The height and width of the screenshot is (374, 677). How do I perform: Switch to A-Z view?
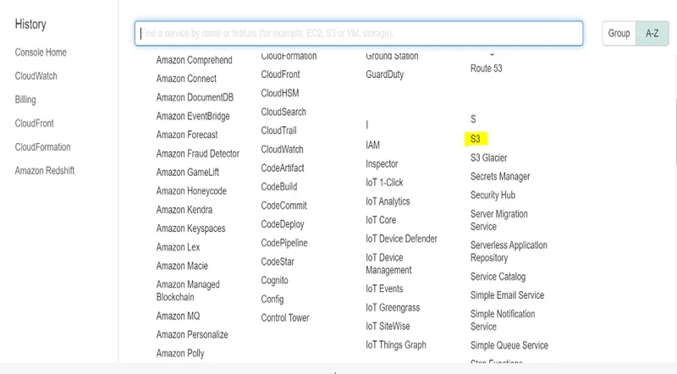(x=652, y=33)
